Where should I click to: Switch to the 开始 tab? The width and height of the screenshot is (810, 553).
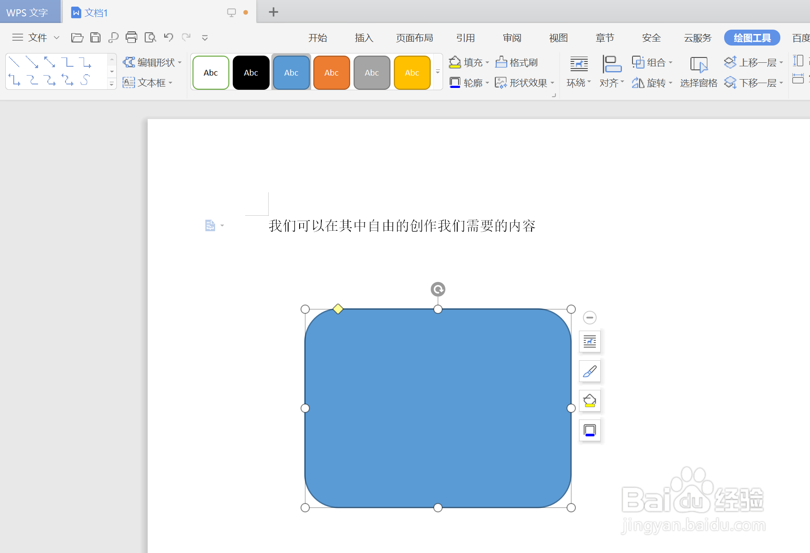[x=318, y=38]
